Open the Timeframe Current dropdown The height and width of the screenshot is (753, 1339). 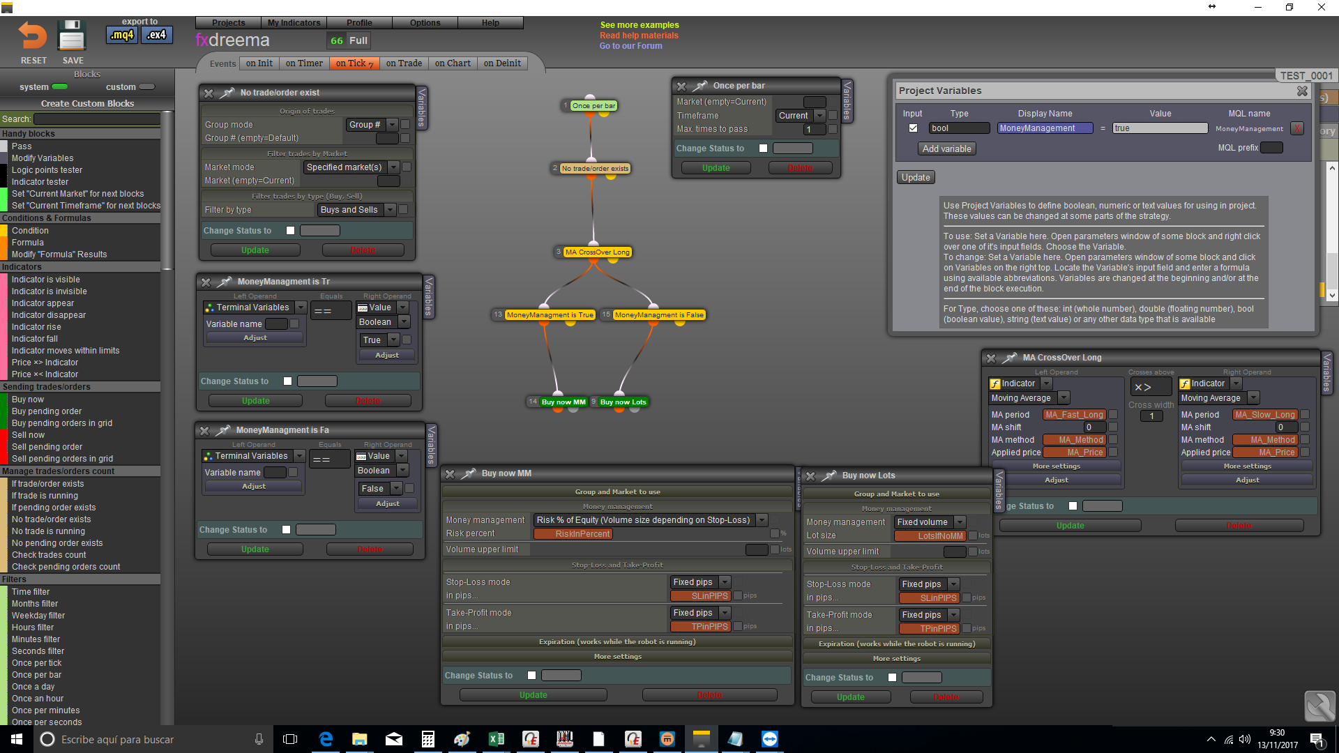[x=820, y=116]
